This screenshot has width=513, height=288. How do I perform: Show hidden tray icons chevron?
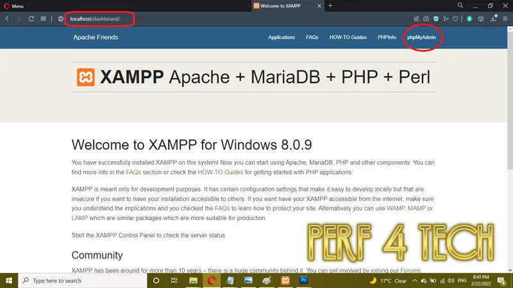[414, 281]
